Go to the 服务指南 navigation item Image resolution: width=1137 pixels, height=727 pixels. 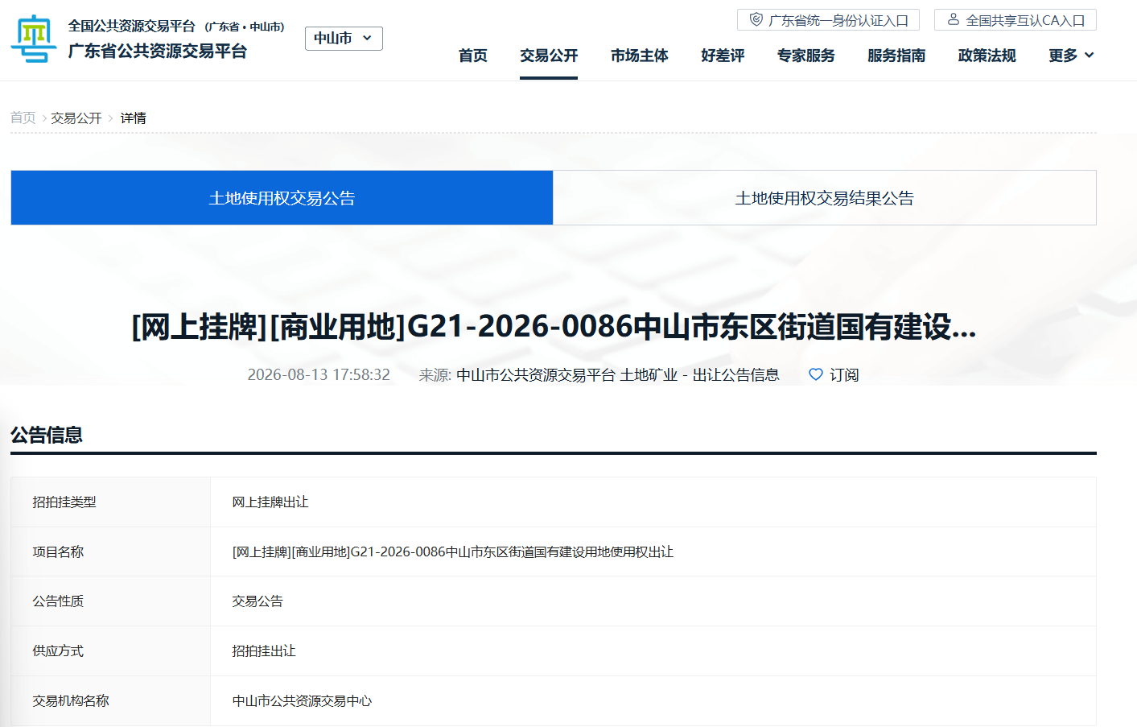896,56
